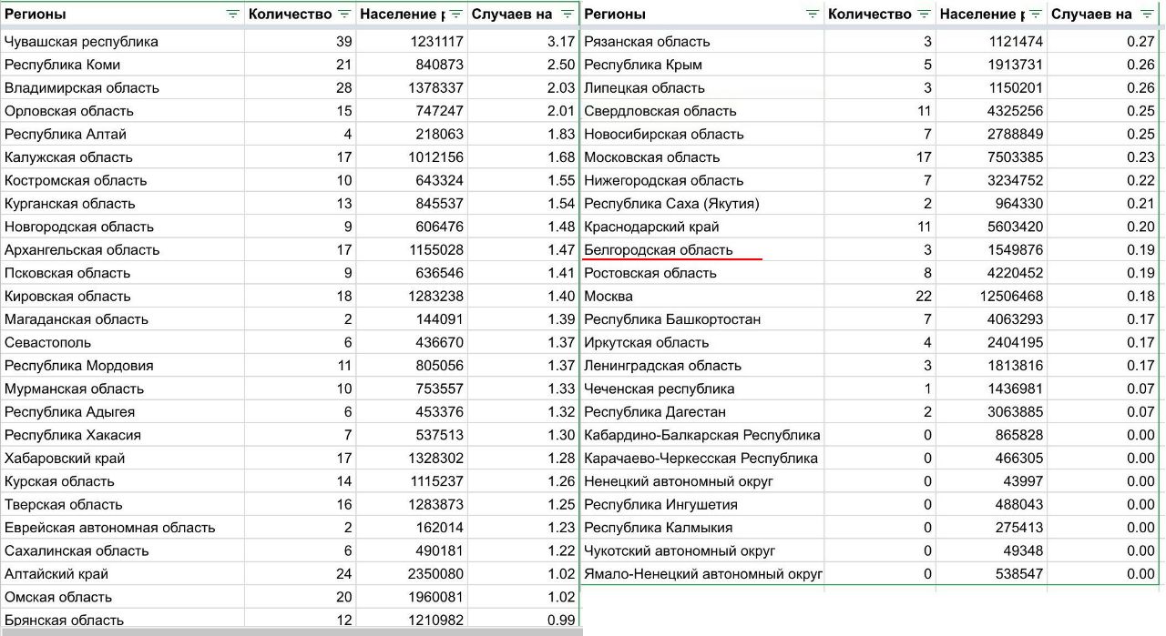Click the Владимирская область cell

[122, 88]
